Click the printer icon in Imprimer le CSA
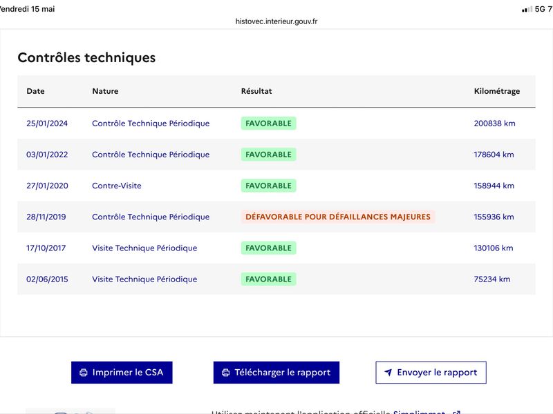 coord(84,373)
